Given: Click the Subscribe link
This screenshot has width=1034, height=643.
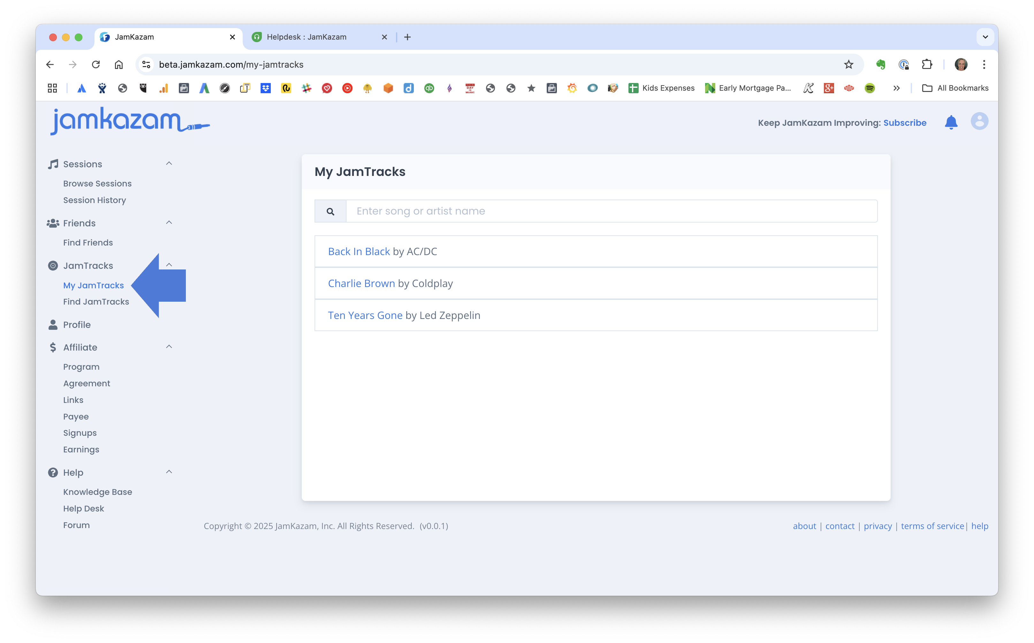Looking at the screenshot, I should pyautogui.click(x=905, y=123).
